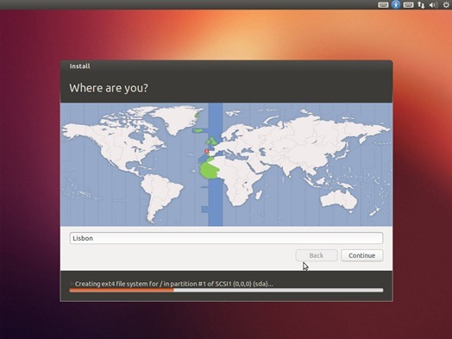
Task: Open the accessibility menu icon
Action: 396,4
